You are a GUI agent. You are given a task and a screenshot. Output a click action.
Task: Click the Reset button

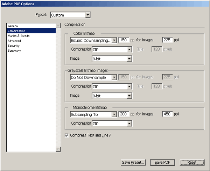(x=192, y=163)
